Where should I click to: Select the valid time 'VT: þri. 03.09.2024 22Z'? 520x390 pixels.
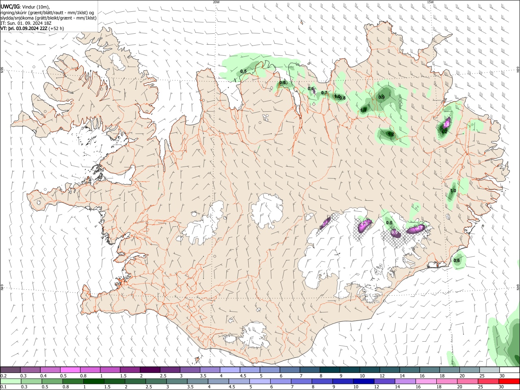click(24, 28)
